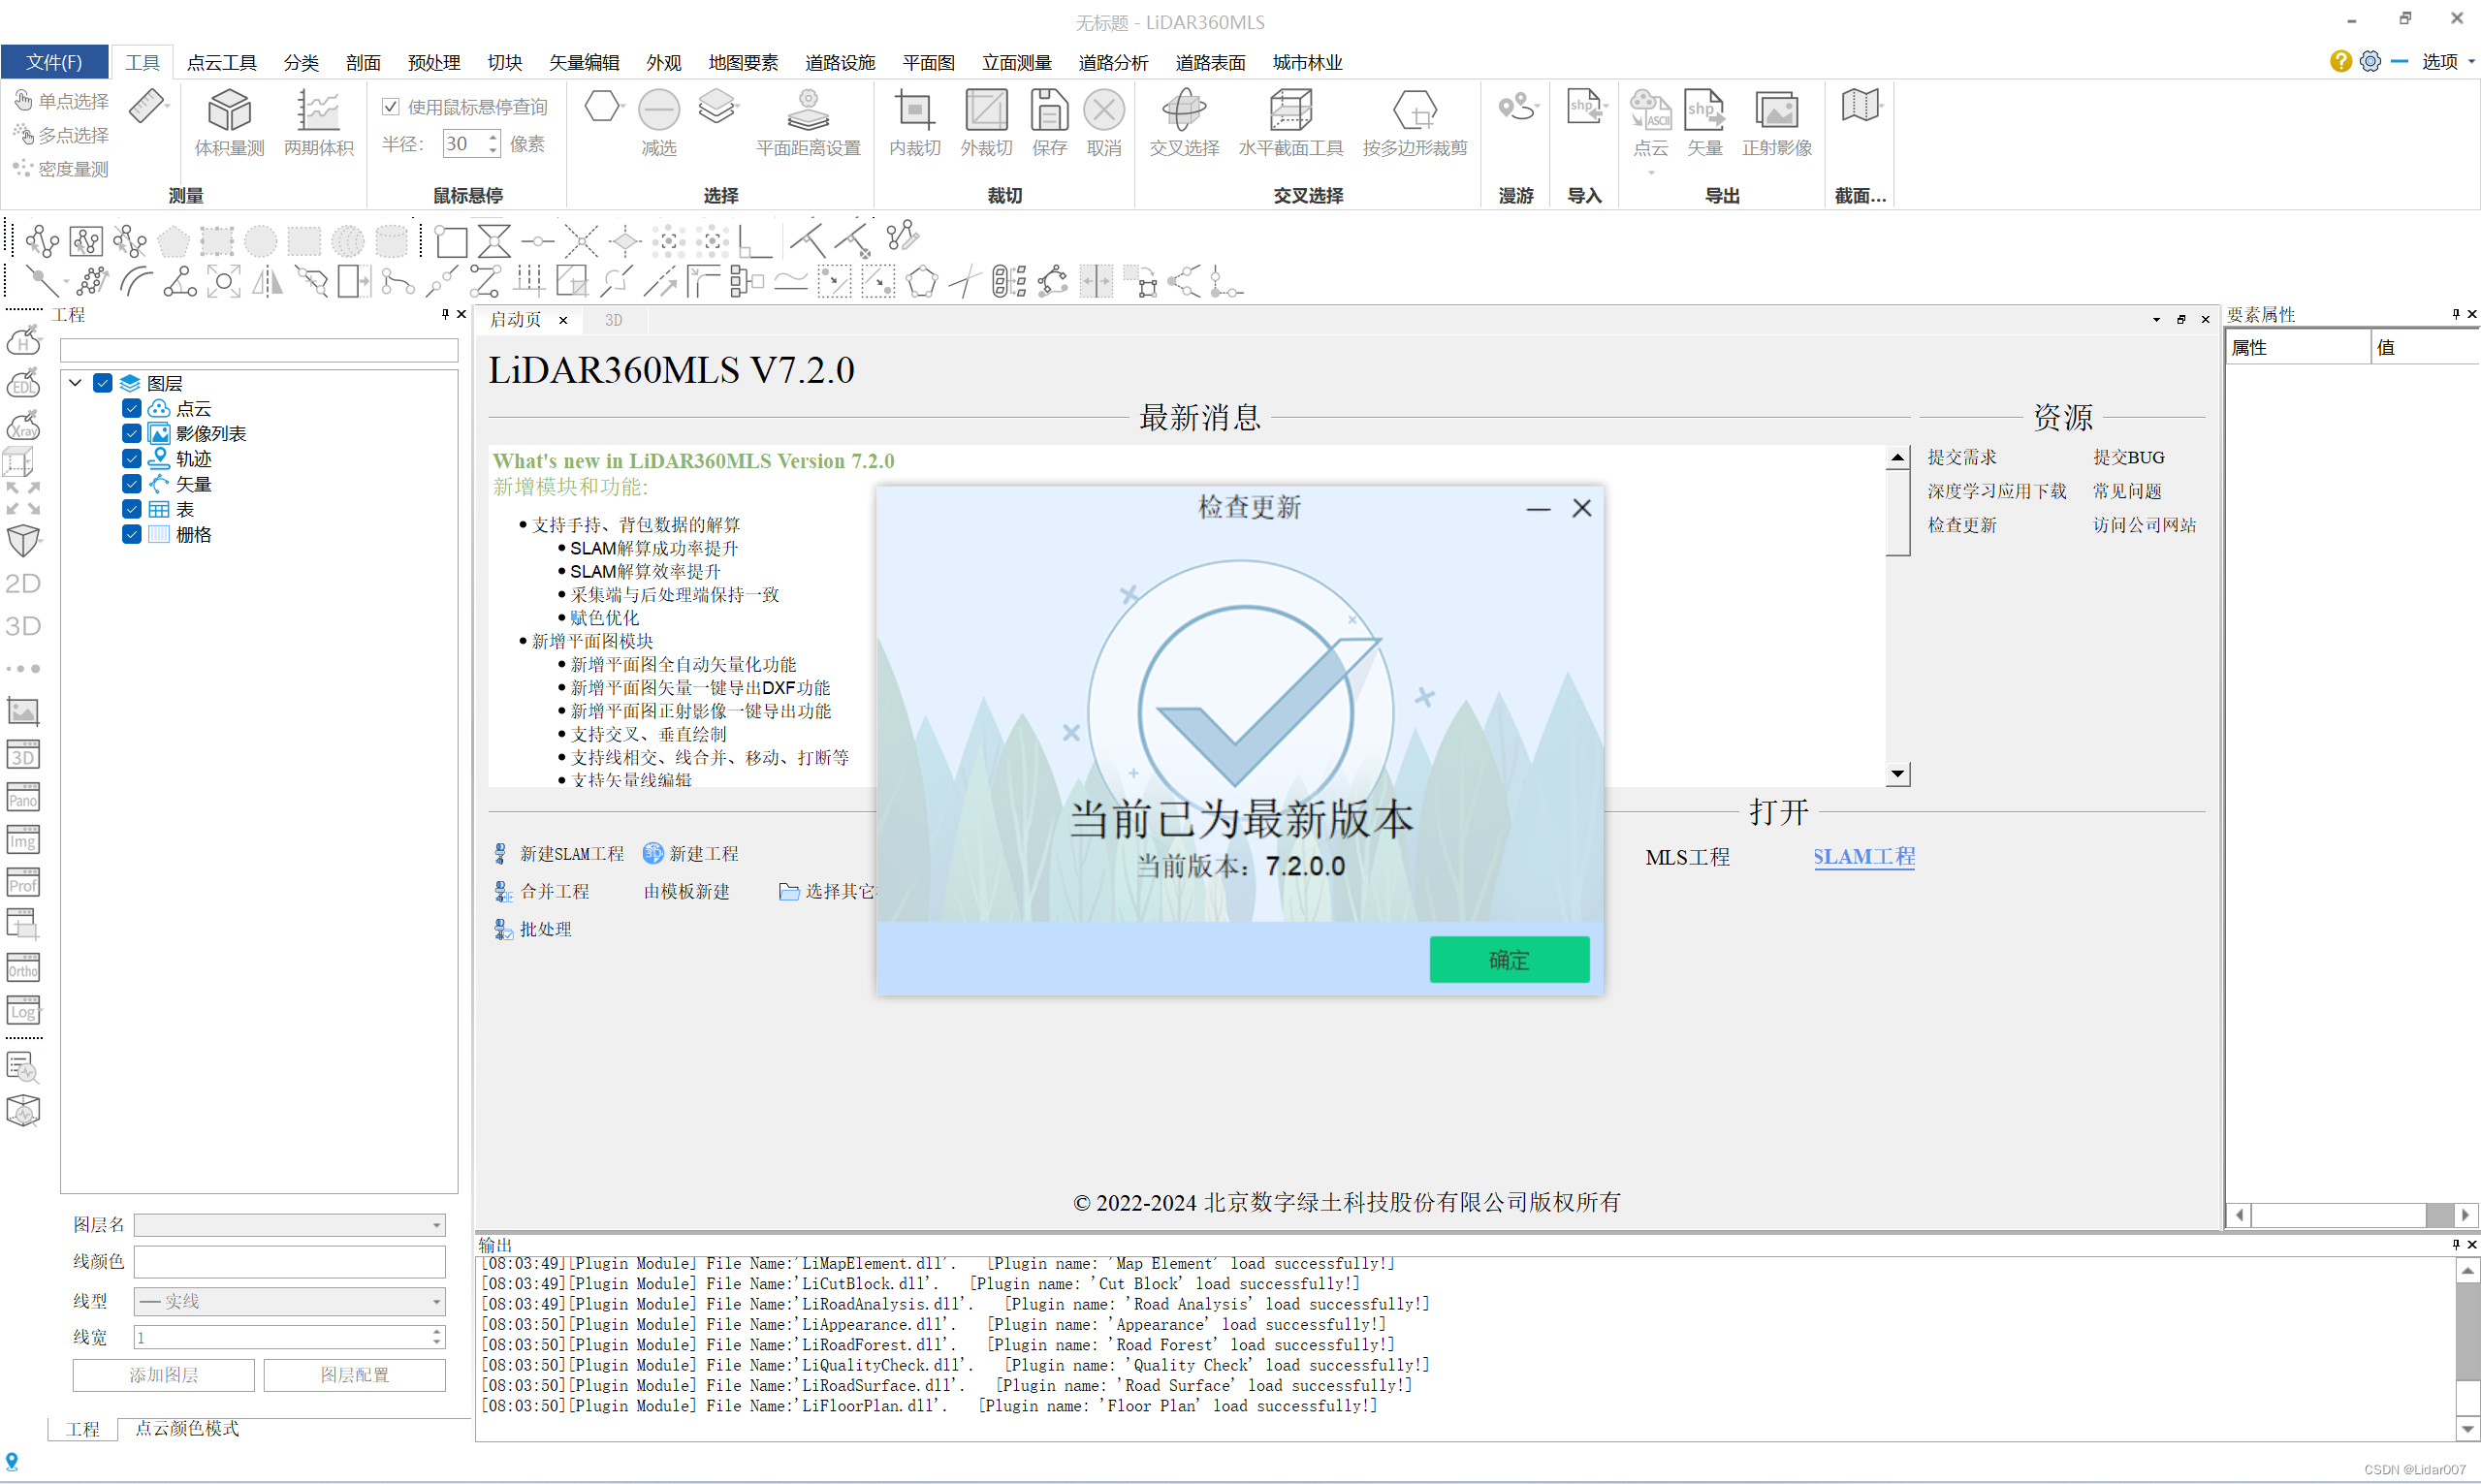Viewport: 2481px width, 1484px height.
Task: Uncheck the 影像列表 layer checkbox
Action: (x=131, y=433)
